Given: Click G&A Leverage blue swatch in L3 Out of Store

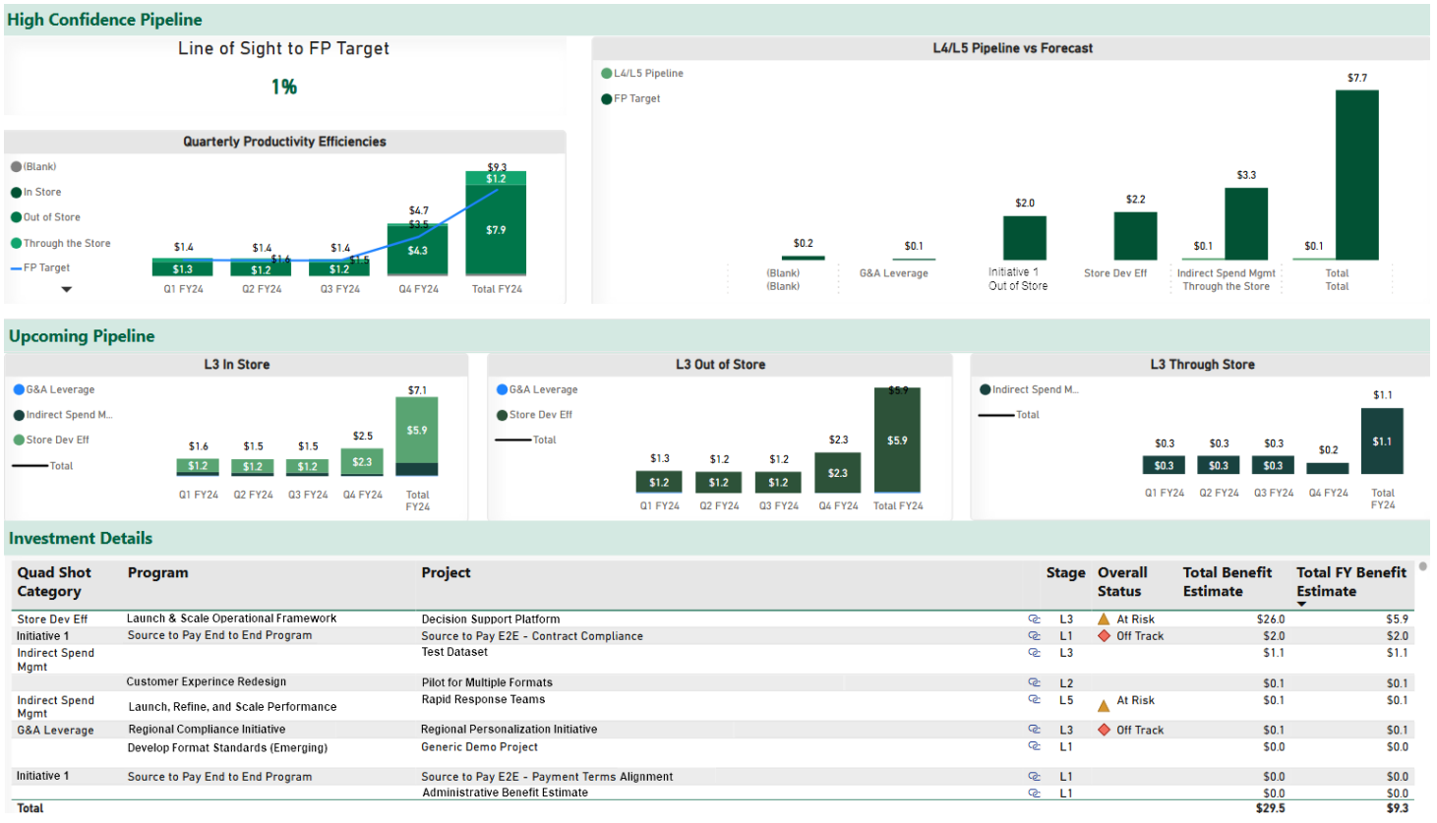Looking at the screenshot, I should pyautogui.click(x=503, y=390).
